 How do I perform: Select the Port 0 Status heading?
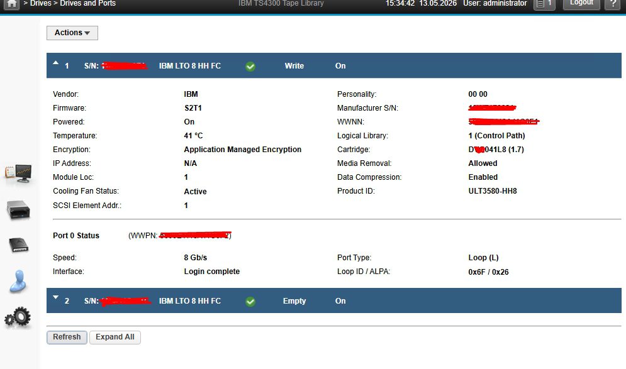[76, 236]
